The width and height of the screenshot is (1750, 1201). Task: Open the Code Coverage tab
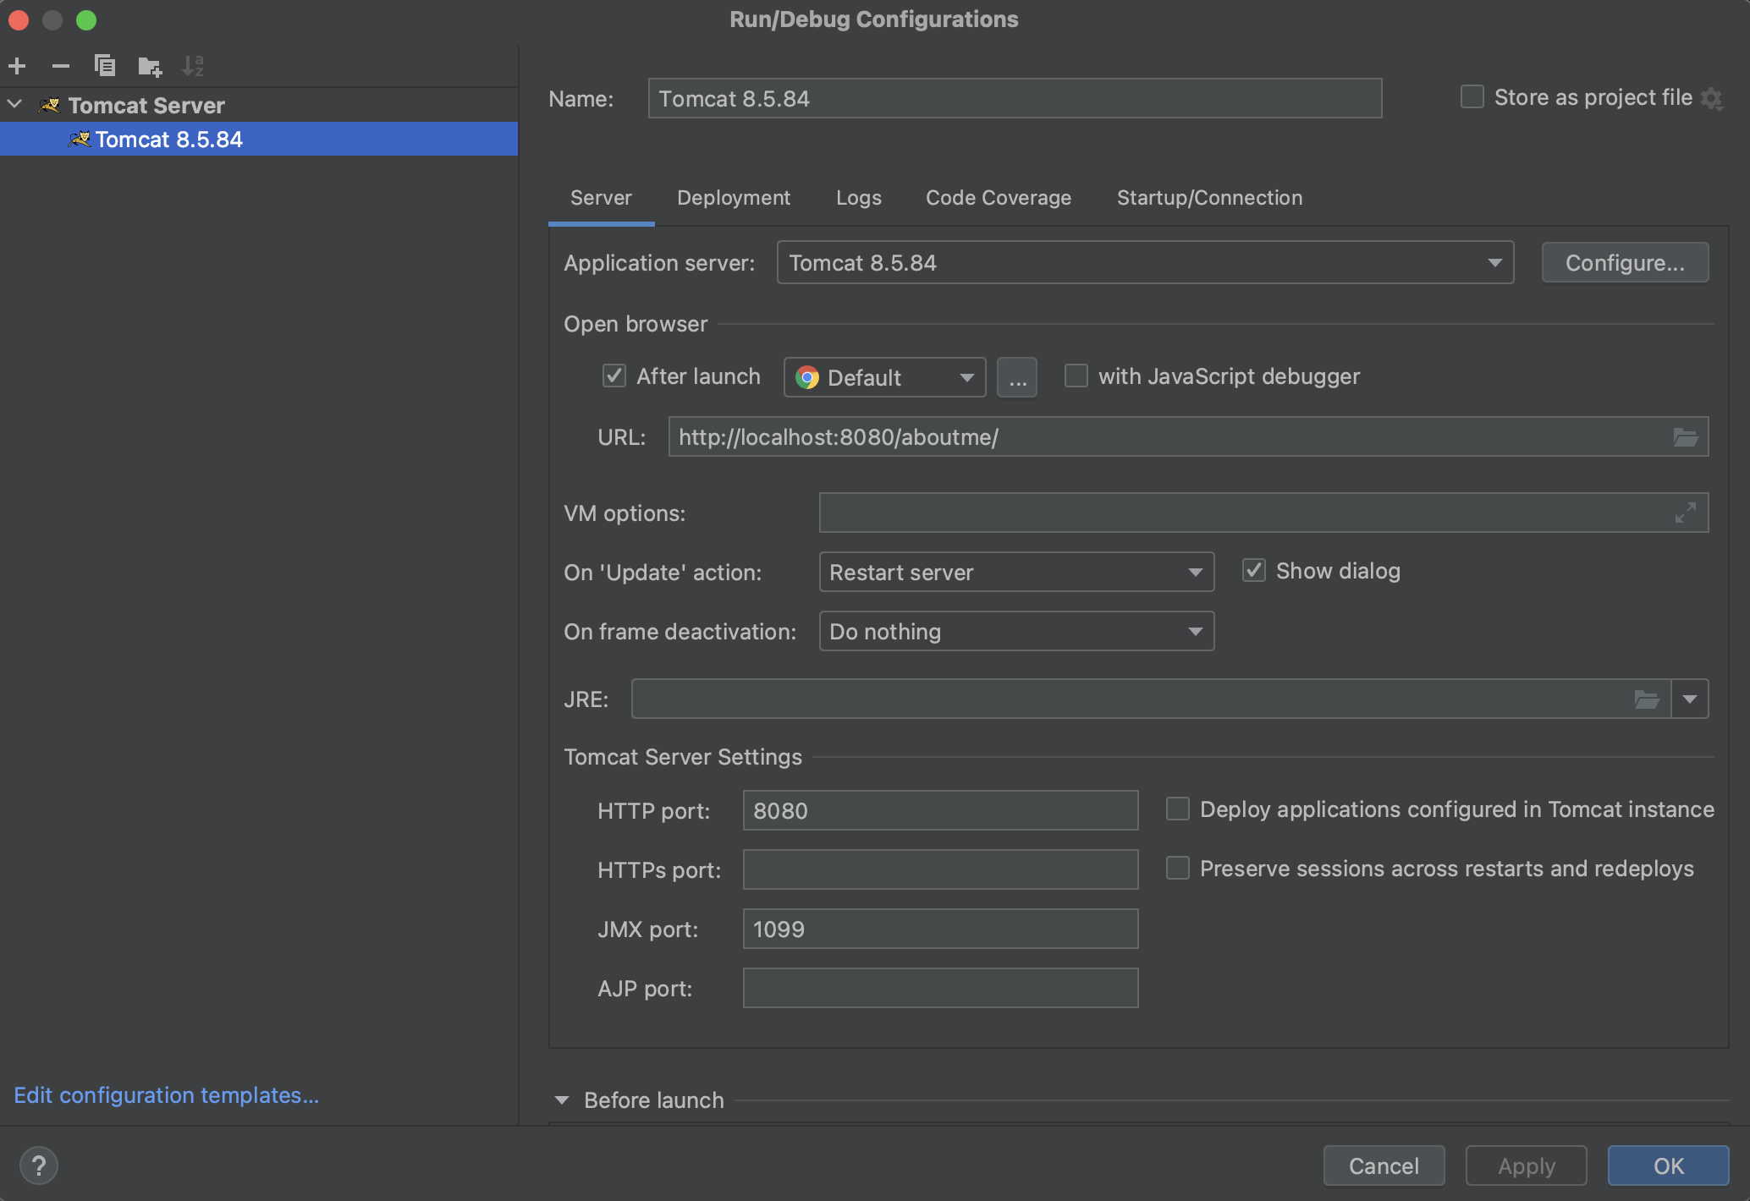(x=999, y=198)
